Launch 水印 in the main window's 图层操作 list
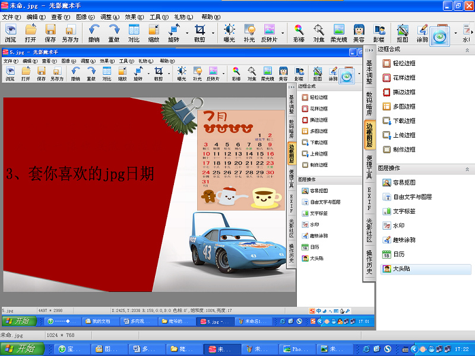 point(394,225)
